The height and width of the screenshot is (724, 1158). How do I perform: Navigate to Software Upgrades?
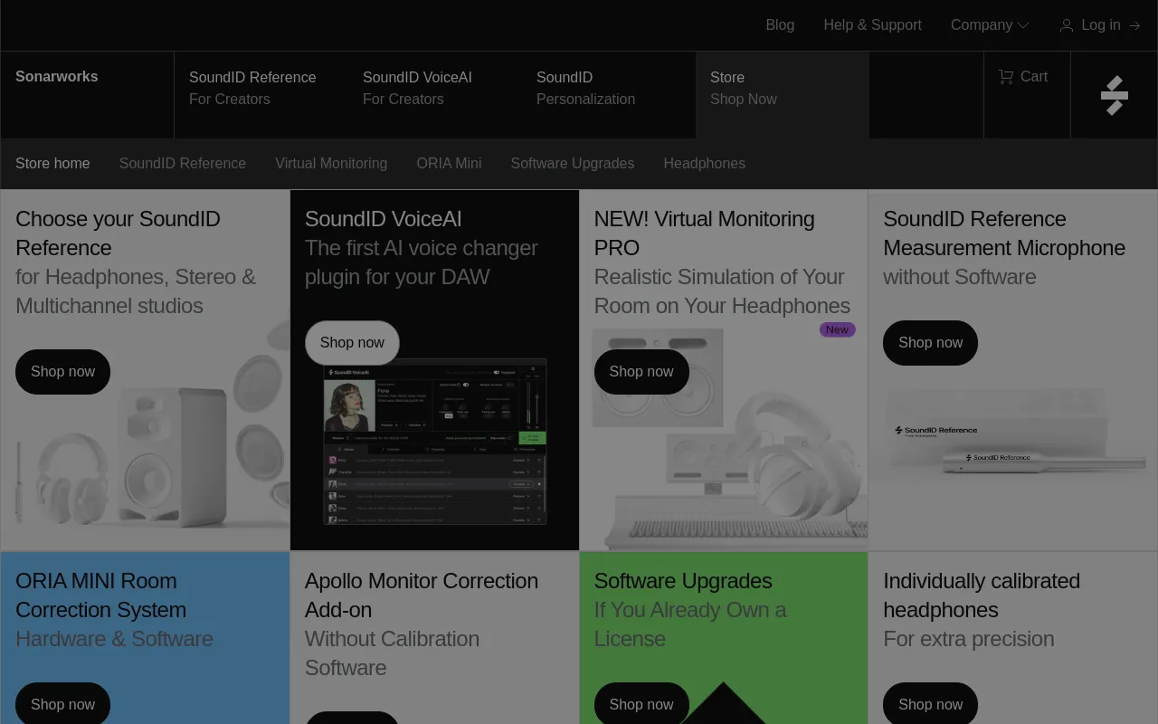click(x=572, y=164)
